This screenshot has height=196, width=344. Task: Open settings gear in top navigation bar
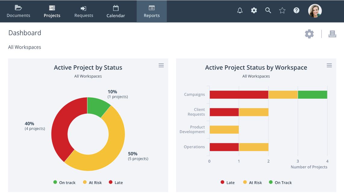click(x=254, y=11)
